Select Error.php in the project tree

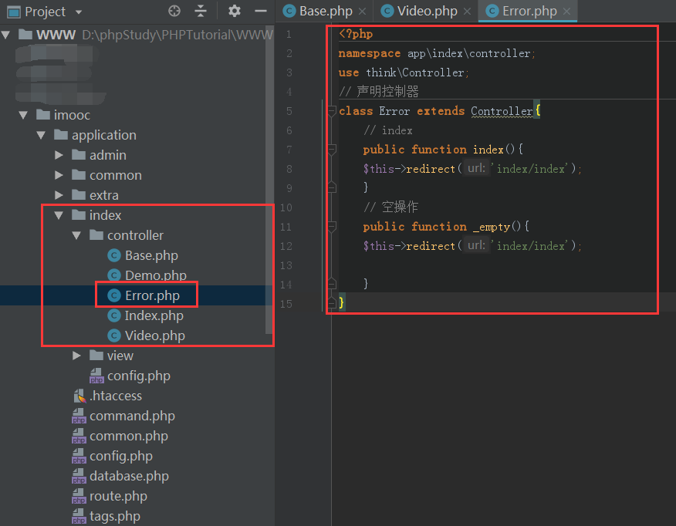coord(152,295)
